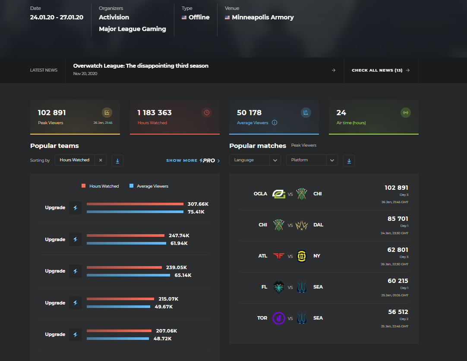Download the Popular teams data
467x361 pixels.
(x=118, y=160)
